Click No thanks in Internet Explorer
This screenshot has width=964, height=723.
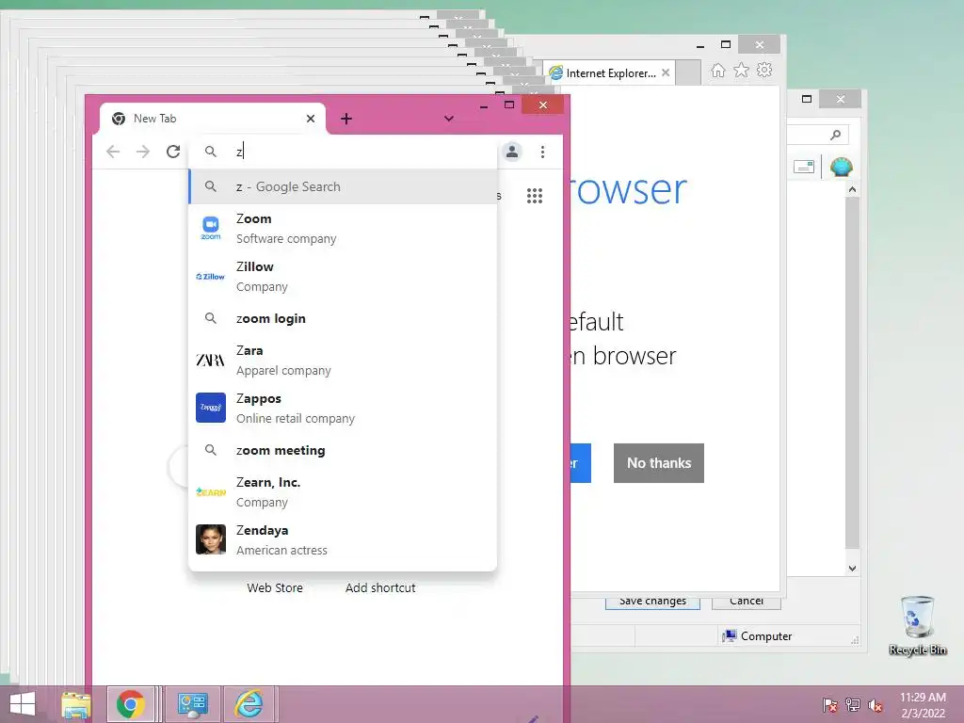(x=658, y=463)
